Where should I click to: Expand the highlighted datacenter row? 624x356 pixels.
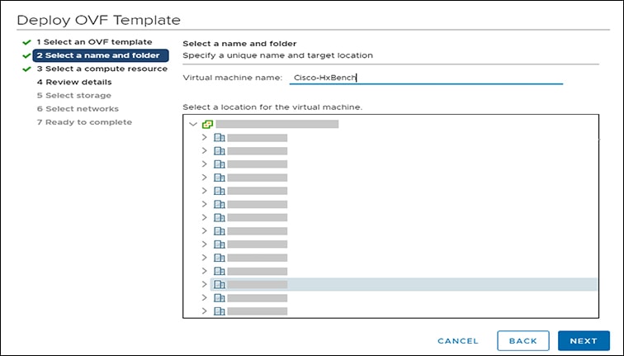click(x=205, y=284)
